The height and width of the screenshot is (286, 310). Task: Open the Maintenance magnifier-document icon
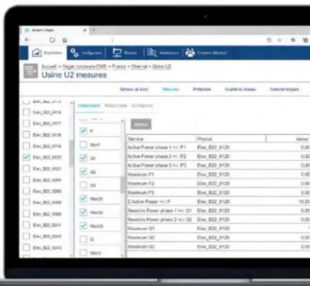point(152,53)
